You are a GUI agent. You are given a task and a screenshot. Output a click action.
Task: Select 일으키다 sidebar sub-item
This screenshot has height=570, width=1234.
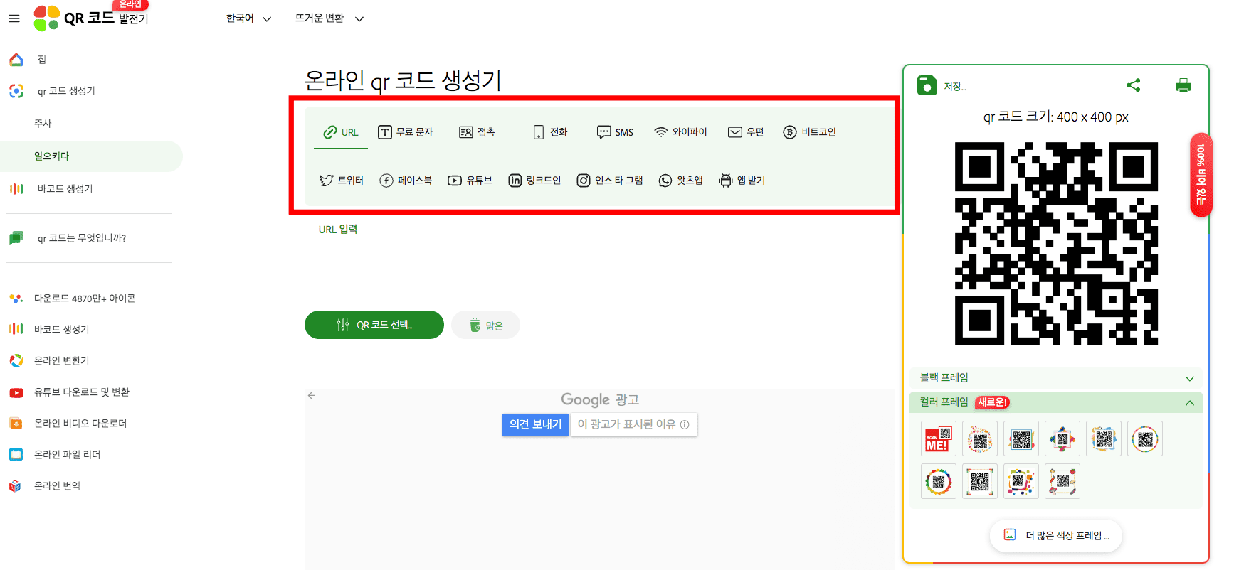coord(91,156)
